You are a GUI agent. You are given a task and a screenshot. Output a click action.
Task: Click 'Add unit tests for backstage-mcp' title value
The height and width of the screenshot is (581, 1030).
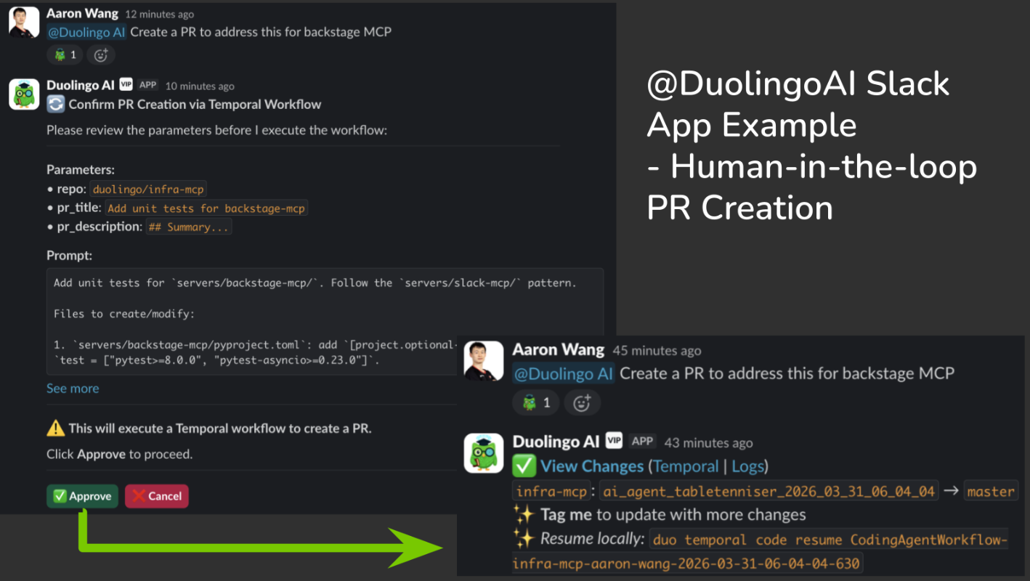tap(206, 208)
